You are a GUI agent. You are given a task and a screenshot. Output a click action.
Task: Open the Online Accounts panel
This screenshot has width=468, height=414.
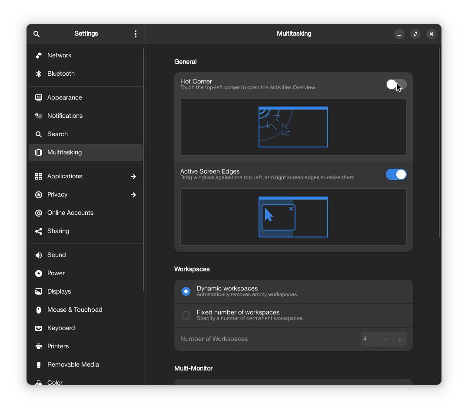click(x=70, y=213)
